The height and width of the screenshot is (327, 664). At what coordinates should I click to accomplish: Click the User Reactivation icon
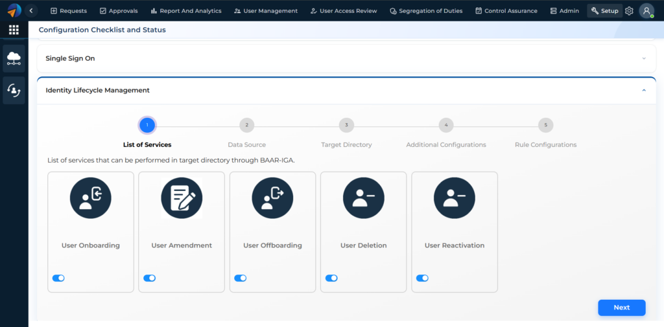click(x=455, y=198)
